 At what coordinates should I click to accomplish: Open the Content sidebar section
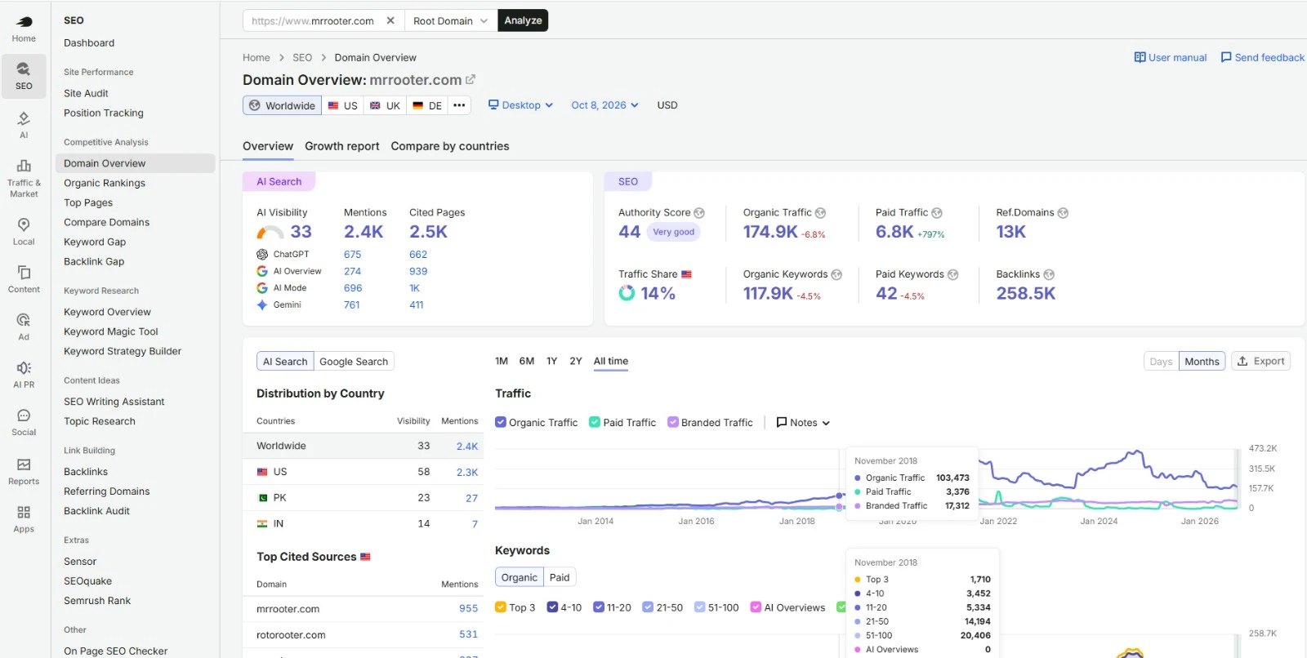[24, 278]
